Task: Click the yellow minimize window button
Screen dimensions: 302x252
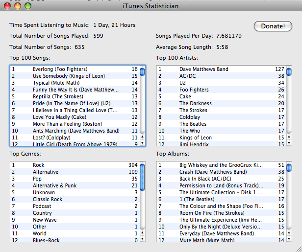Action: (x=18, y=6)
